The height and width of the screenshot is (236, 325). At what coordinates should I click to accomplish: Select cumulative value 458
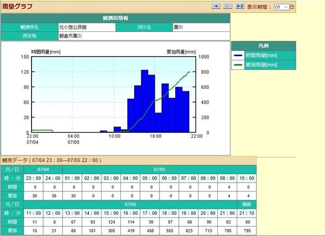(x=150, y=230)
